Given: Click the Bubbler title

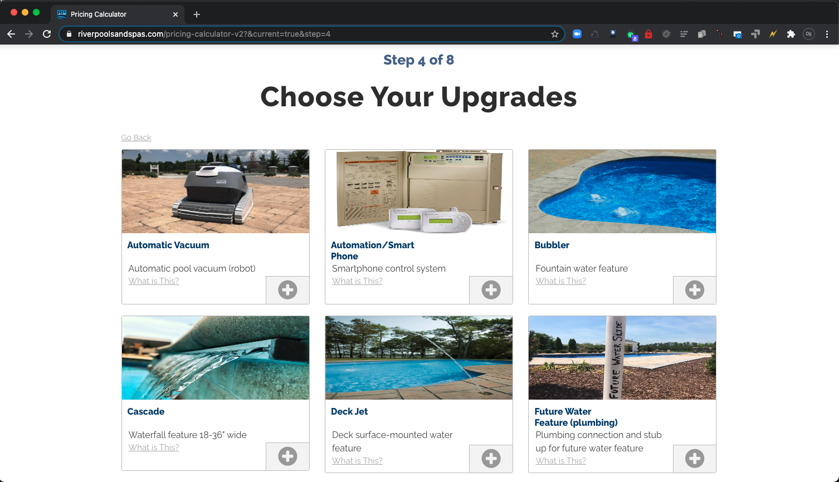Looking at the screenshot, I should (552, 245).
